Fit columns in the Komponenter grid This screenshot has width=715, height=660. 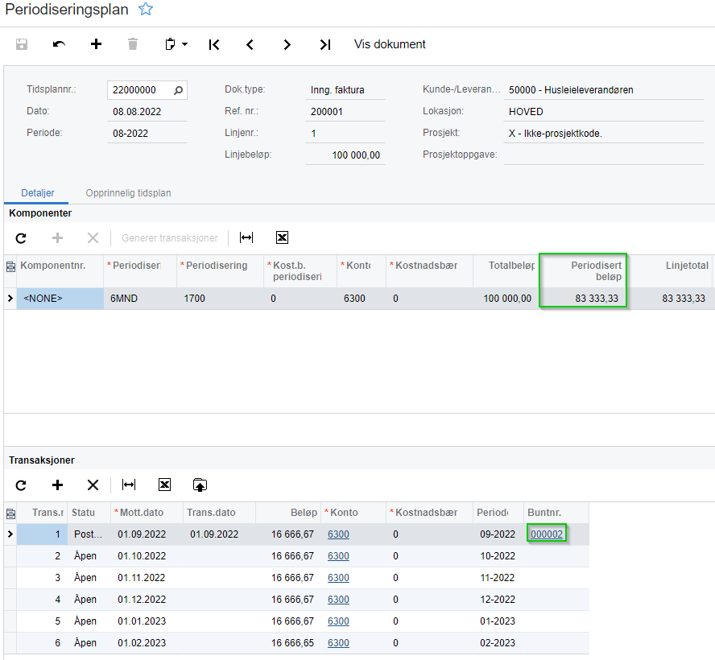pyautogui.click(x=246, y=237)
